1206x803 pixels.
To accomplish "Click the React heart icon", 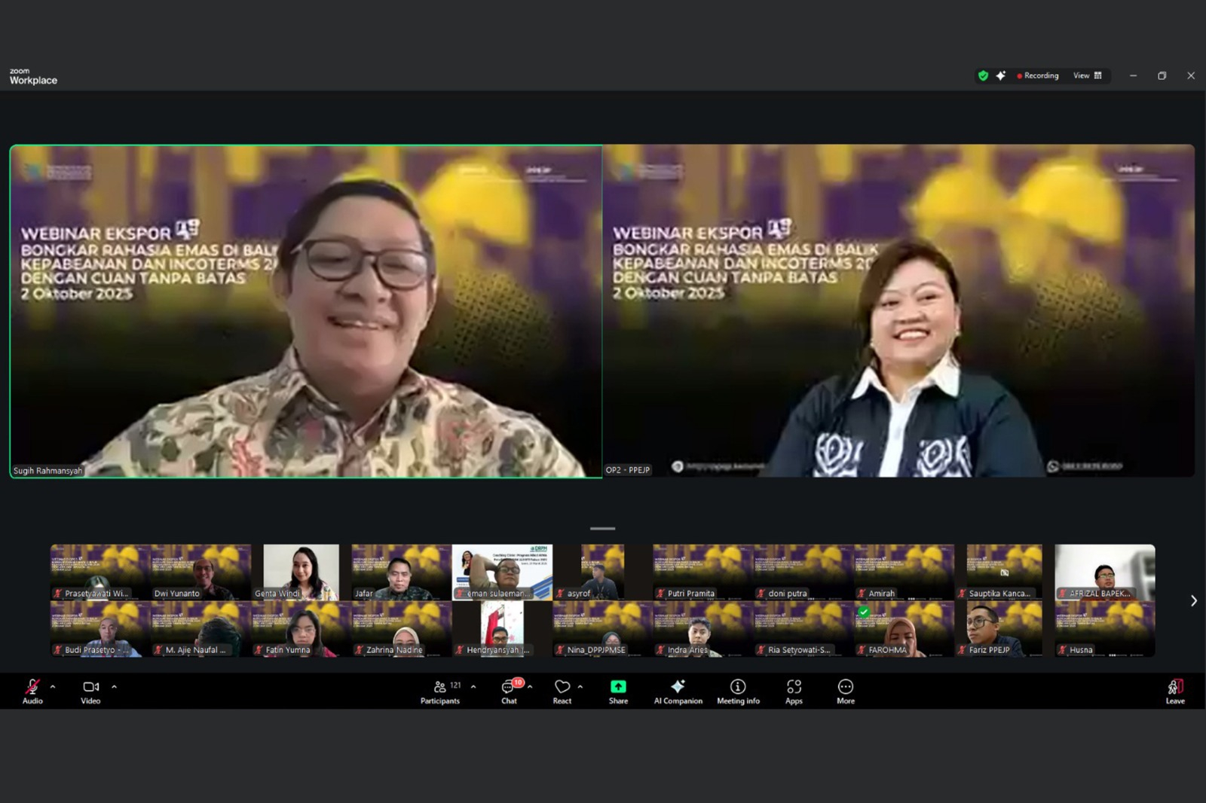I will coord(562,690).
